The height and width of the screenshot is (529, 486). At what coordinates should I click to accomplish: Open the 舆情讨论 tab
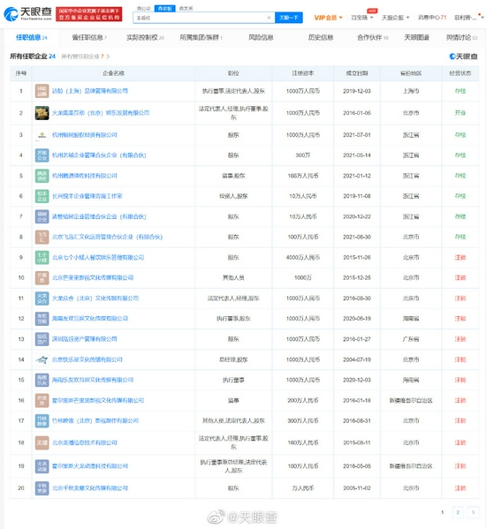(461, 37)
